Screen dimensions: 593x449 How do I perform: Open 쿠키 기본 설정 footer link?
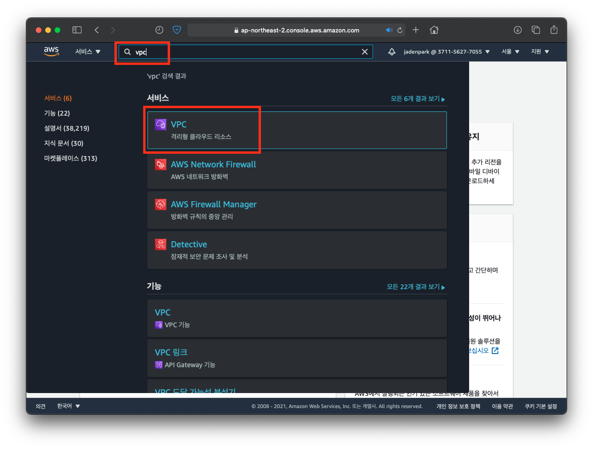tap(541, 406)
